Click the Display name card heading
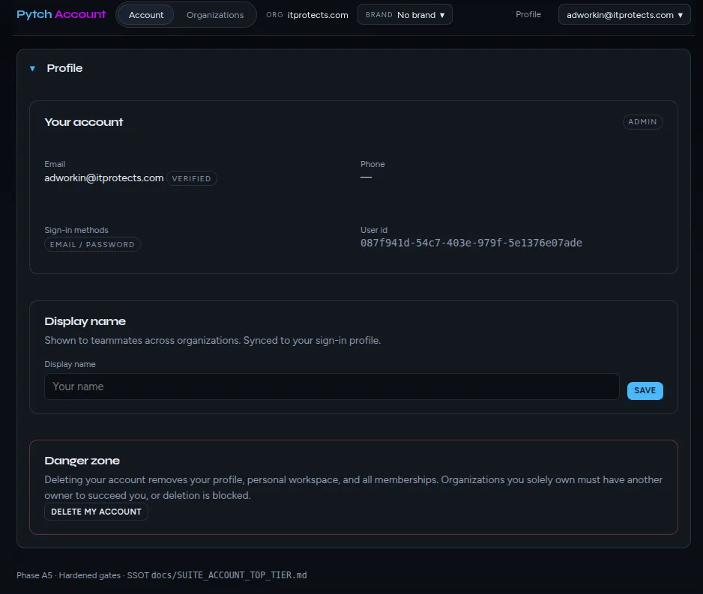 coord(85,321)
